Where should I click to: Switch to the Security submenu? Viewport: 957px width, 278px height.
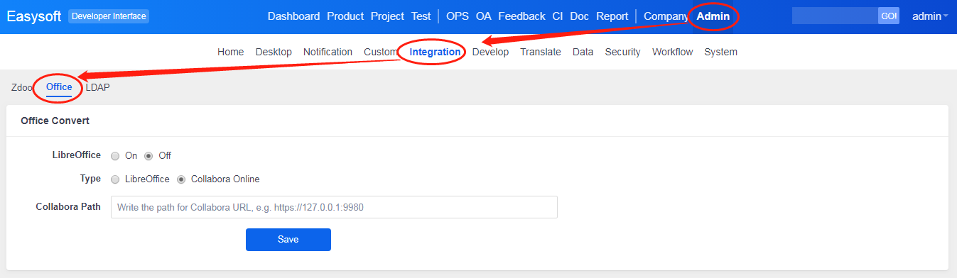pyautogui.click(x=622, y=52)
